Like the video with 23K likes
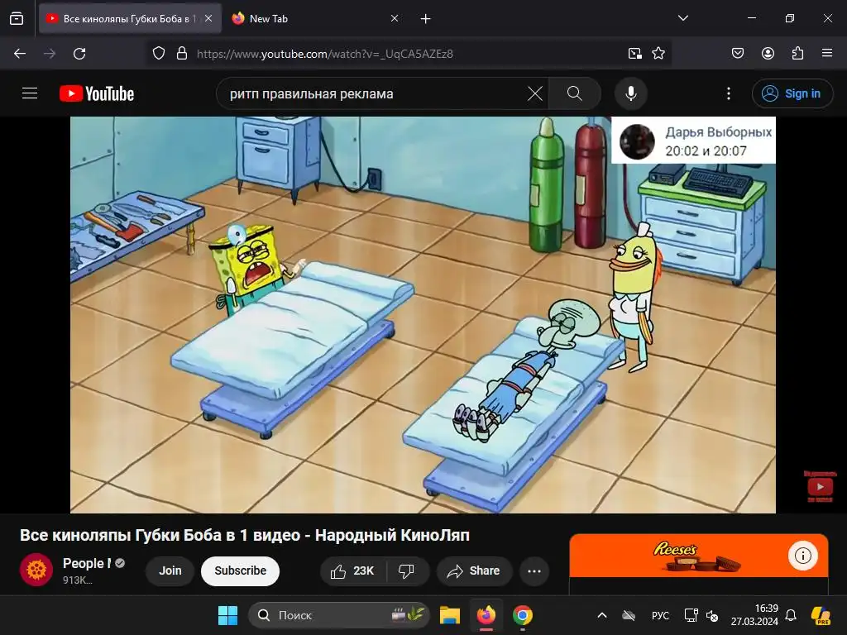Screen dimensions: 847x635 pyautogui.click(x=352, y=571)
